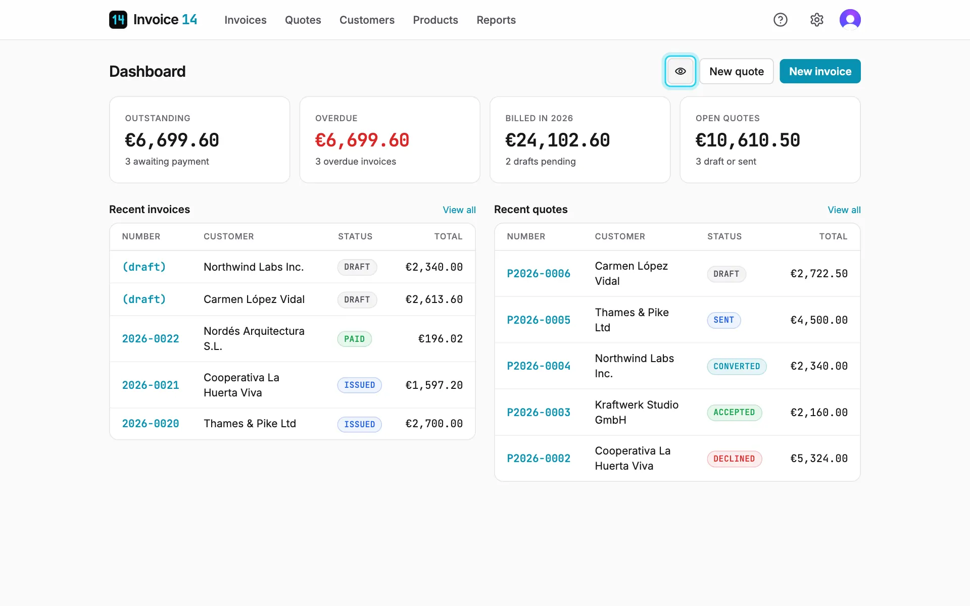Image resolution: width=970 pixels, height=606 pixels.
Task: Select the Outstanding €6,699.60 card
Action: [200, 140]
